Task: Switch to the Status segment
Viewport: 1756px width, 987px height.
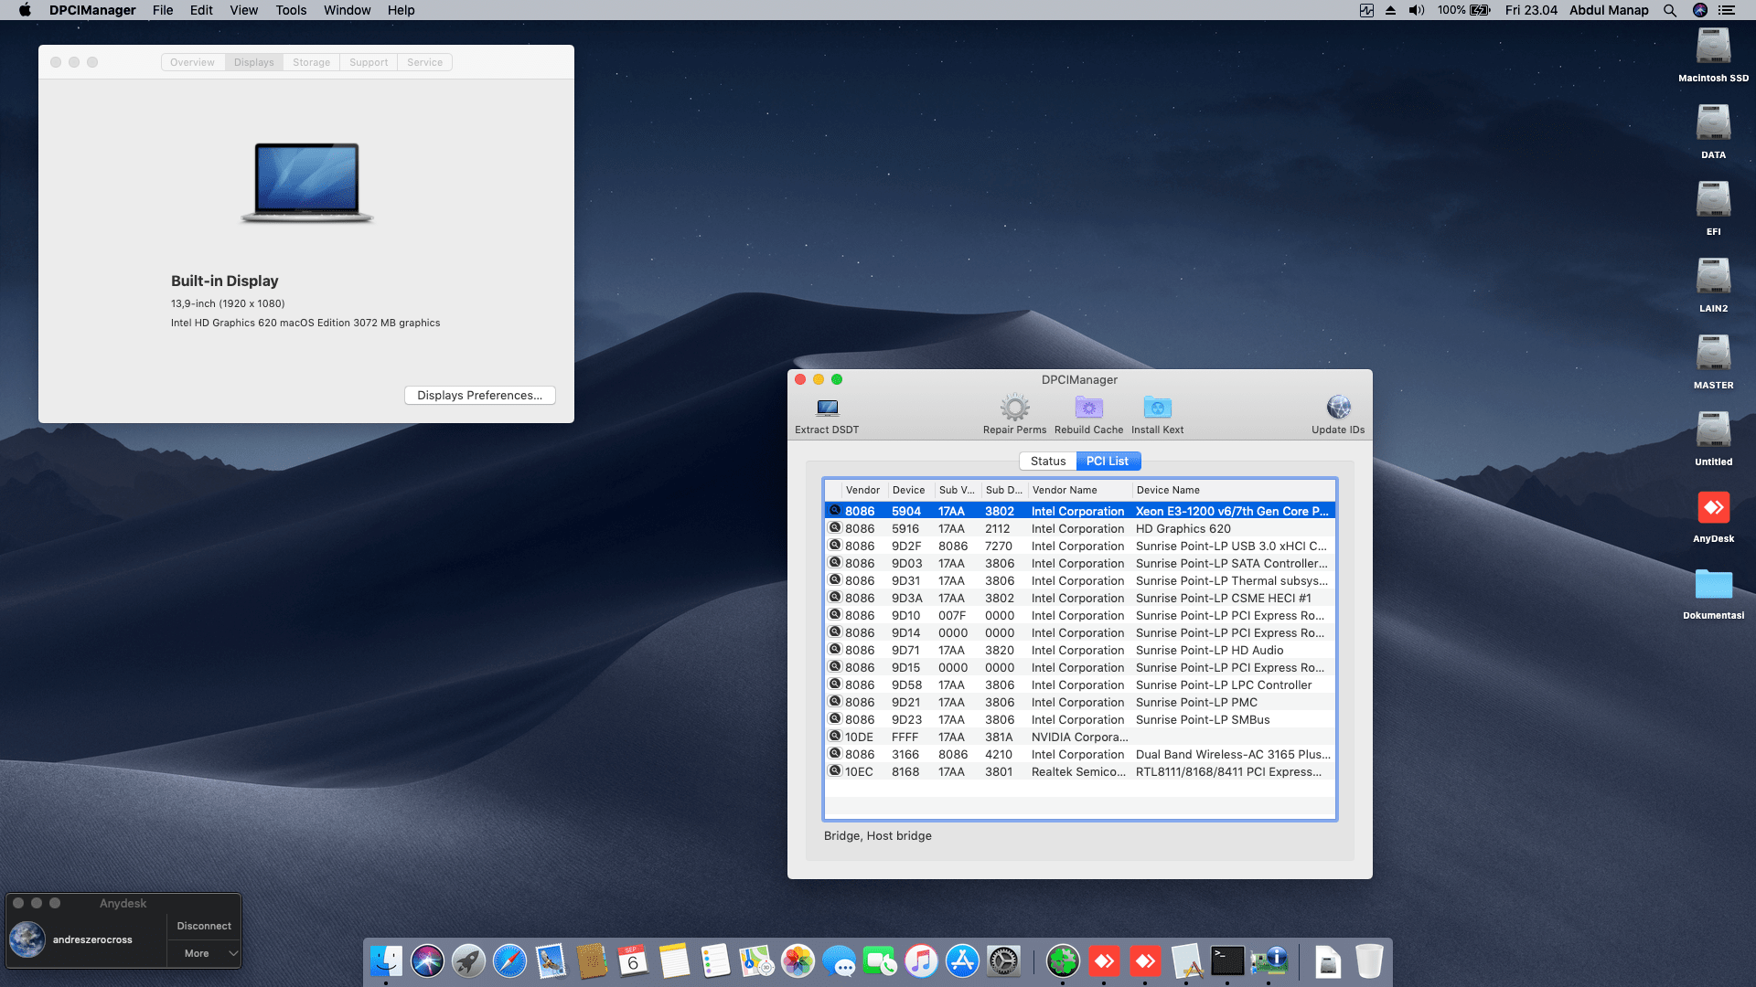Action: click(1047, 462)
